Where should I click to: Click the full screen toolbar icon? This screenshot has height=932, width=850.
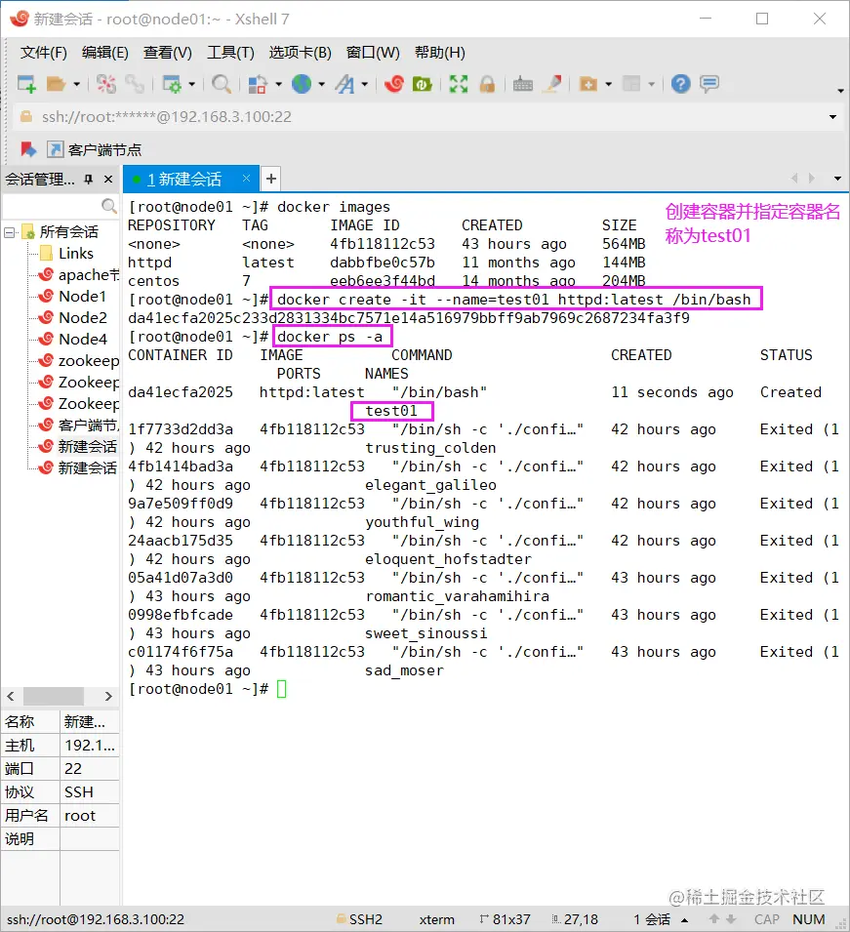coord(459,84)
